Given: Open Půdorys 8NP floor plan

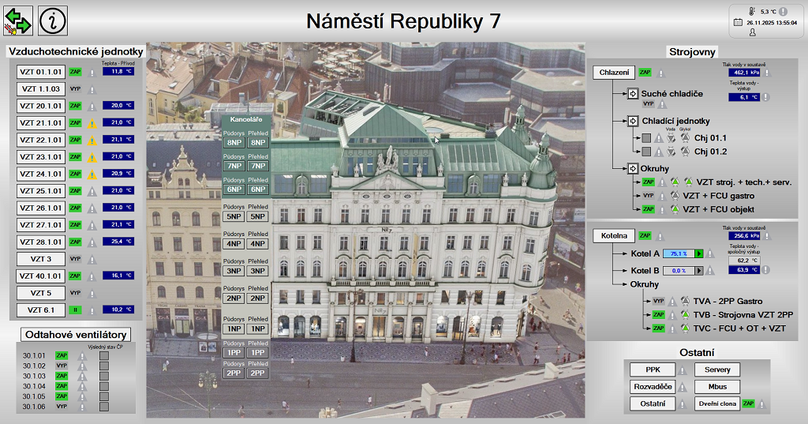Looking at the screenshot, I should [234, 142].
